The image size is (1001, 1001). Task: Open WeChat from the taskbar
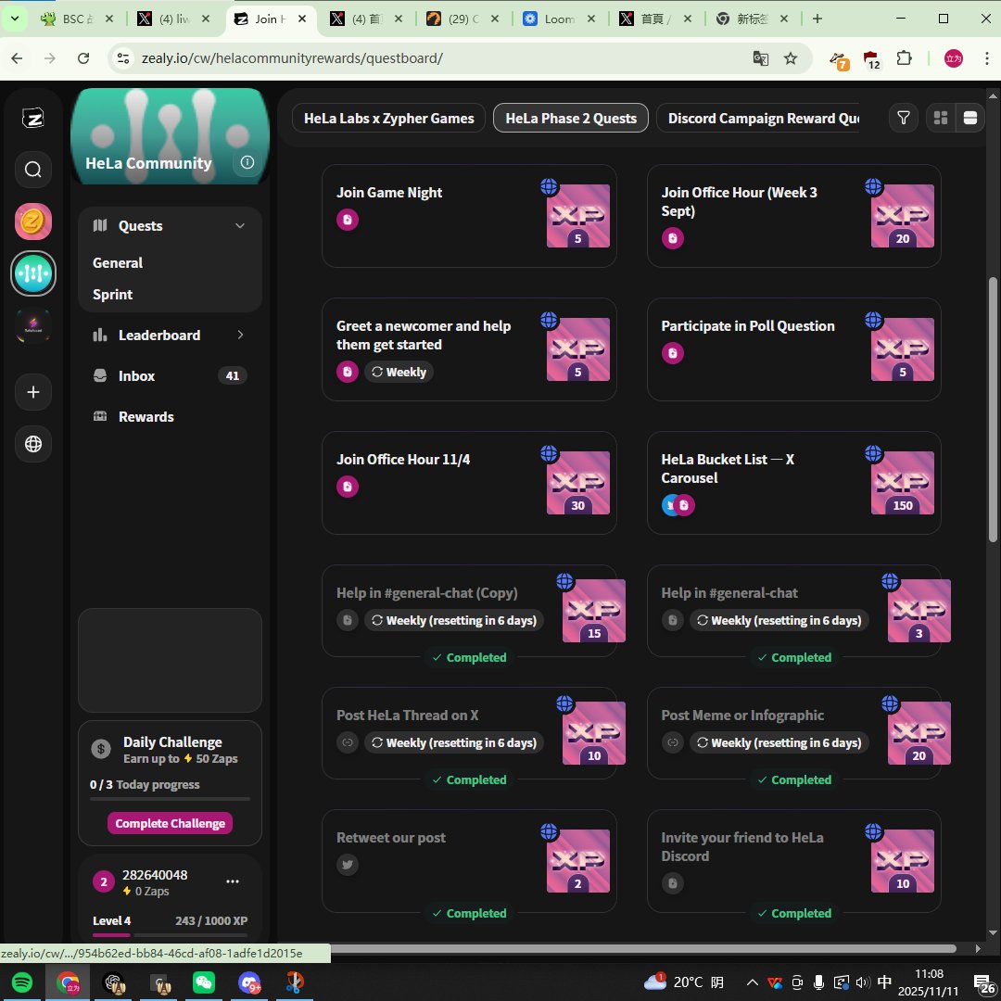click(204, 982)
